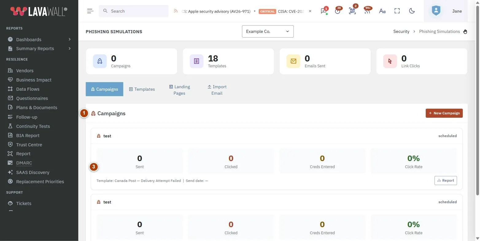
Task: Click the Lavawall logo
Action: [x=39, y=11]
